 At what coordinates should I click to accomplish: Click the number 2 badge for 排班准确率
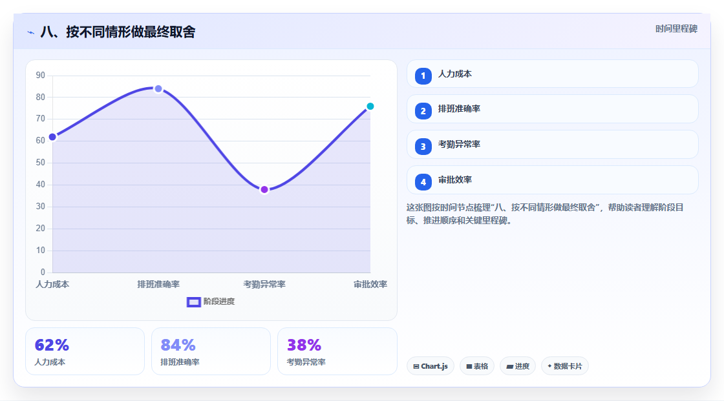(x=423, y=111)
